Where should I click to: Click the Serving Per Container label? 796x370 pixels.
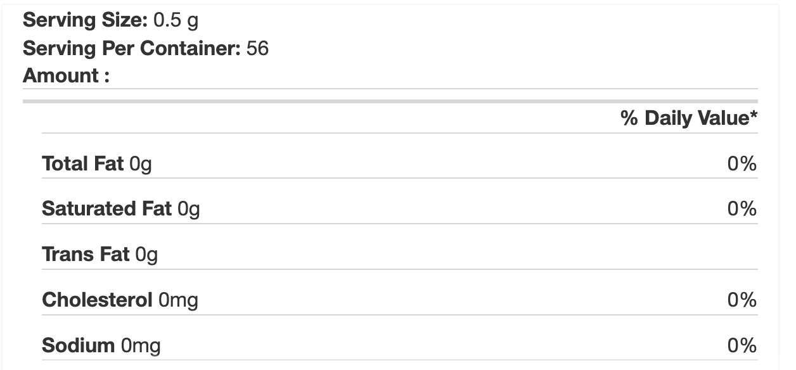point(131,48)
